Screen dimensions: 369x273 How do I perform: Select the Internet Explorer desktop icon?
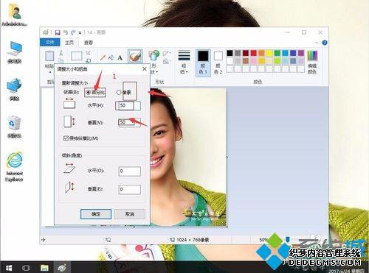click(x=15, y=167)
